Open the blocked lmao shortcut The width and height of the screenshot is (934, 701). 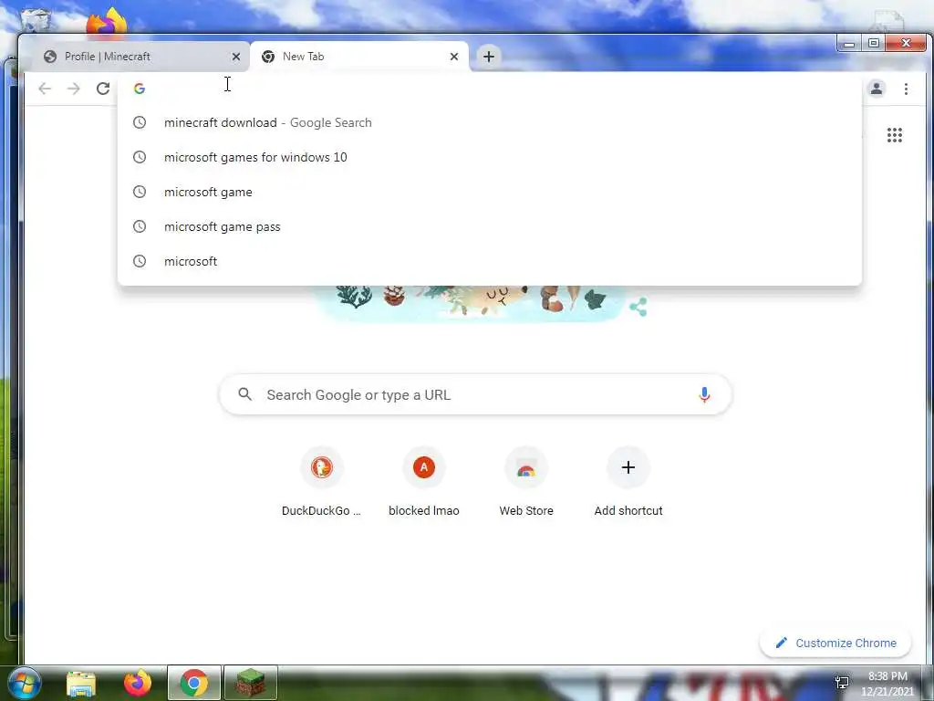[x=424, y=482]
